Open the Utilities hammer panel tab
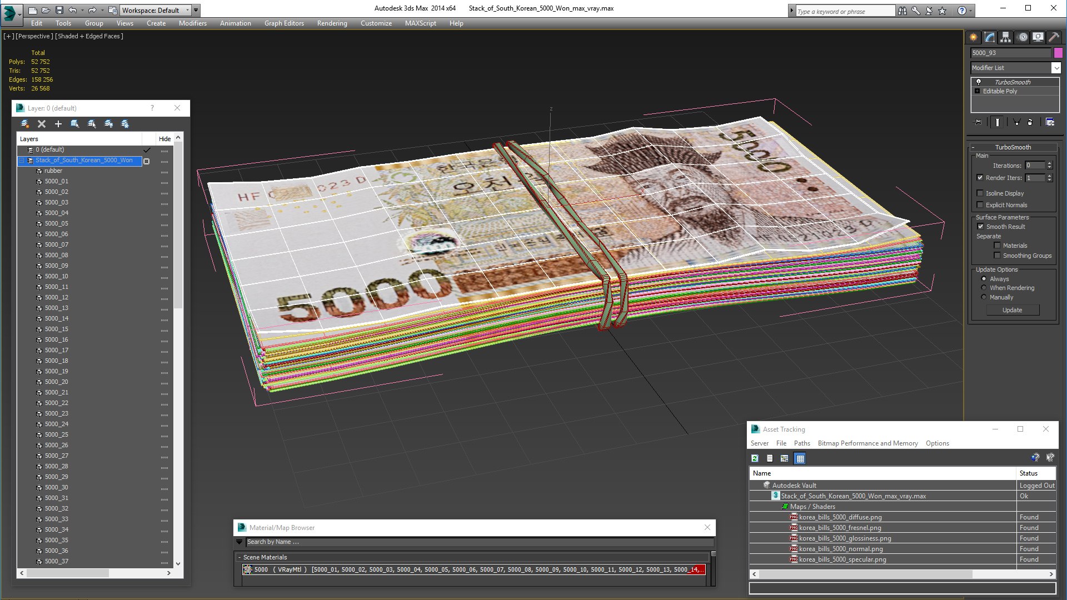 [1054, 37]
